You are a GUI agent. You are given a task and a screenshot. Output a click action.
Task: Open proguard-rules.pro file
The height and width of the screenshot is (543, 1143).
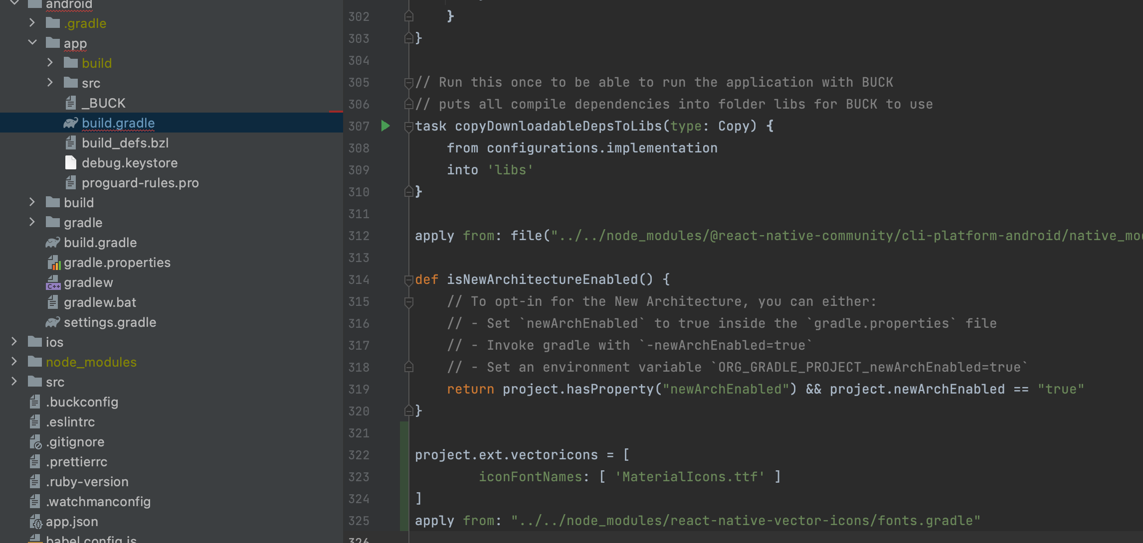click(140, 183)
